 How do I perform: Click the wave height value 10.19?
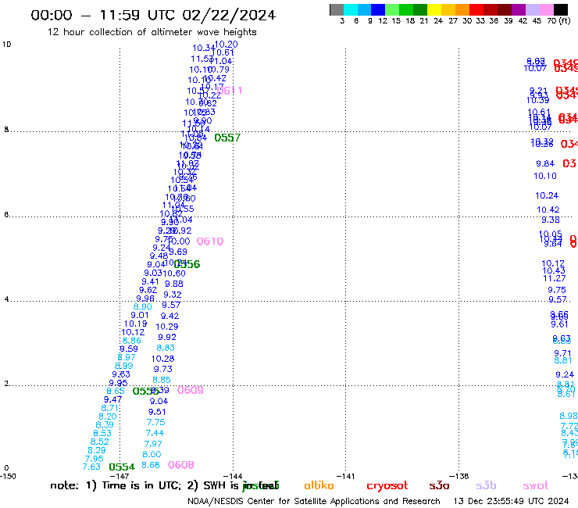(x=135, y=324)
